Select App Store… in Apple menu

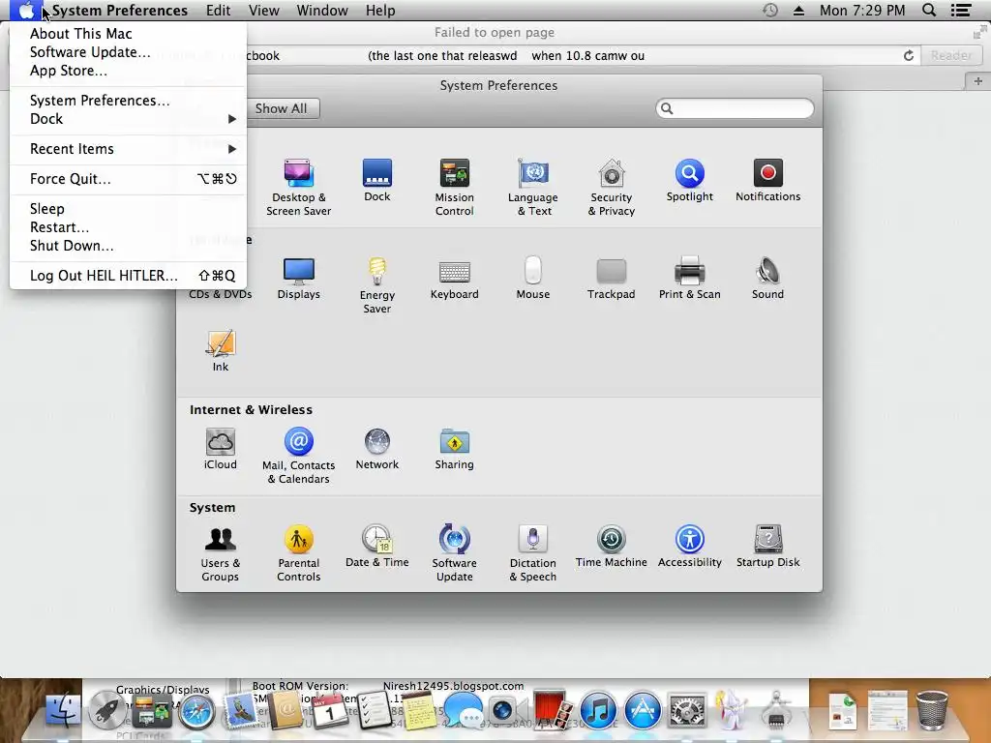(128, 70)
